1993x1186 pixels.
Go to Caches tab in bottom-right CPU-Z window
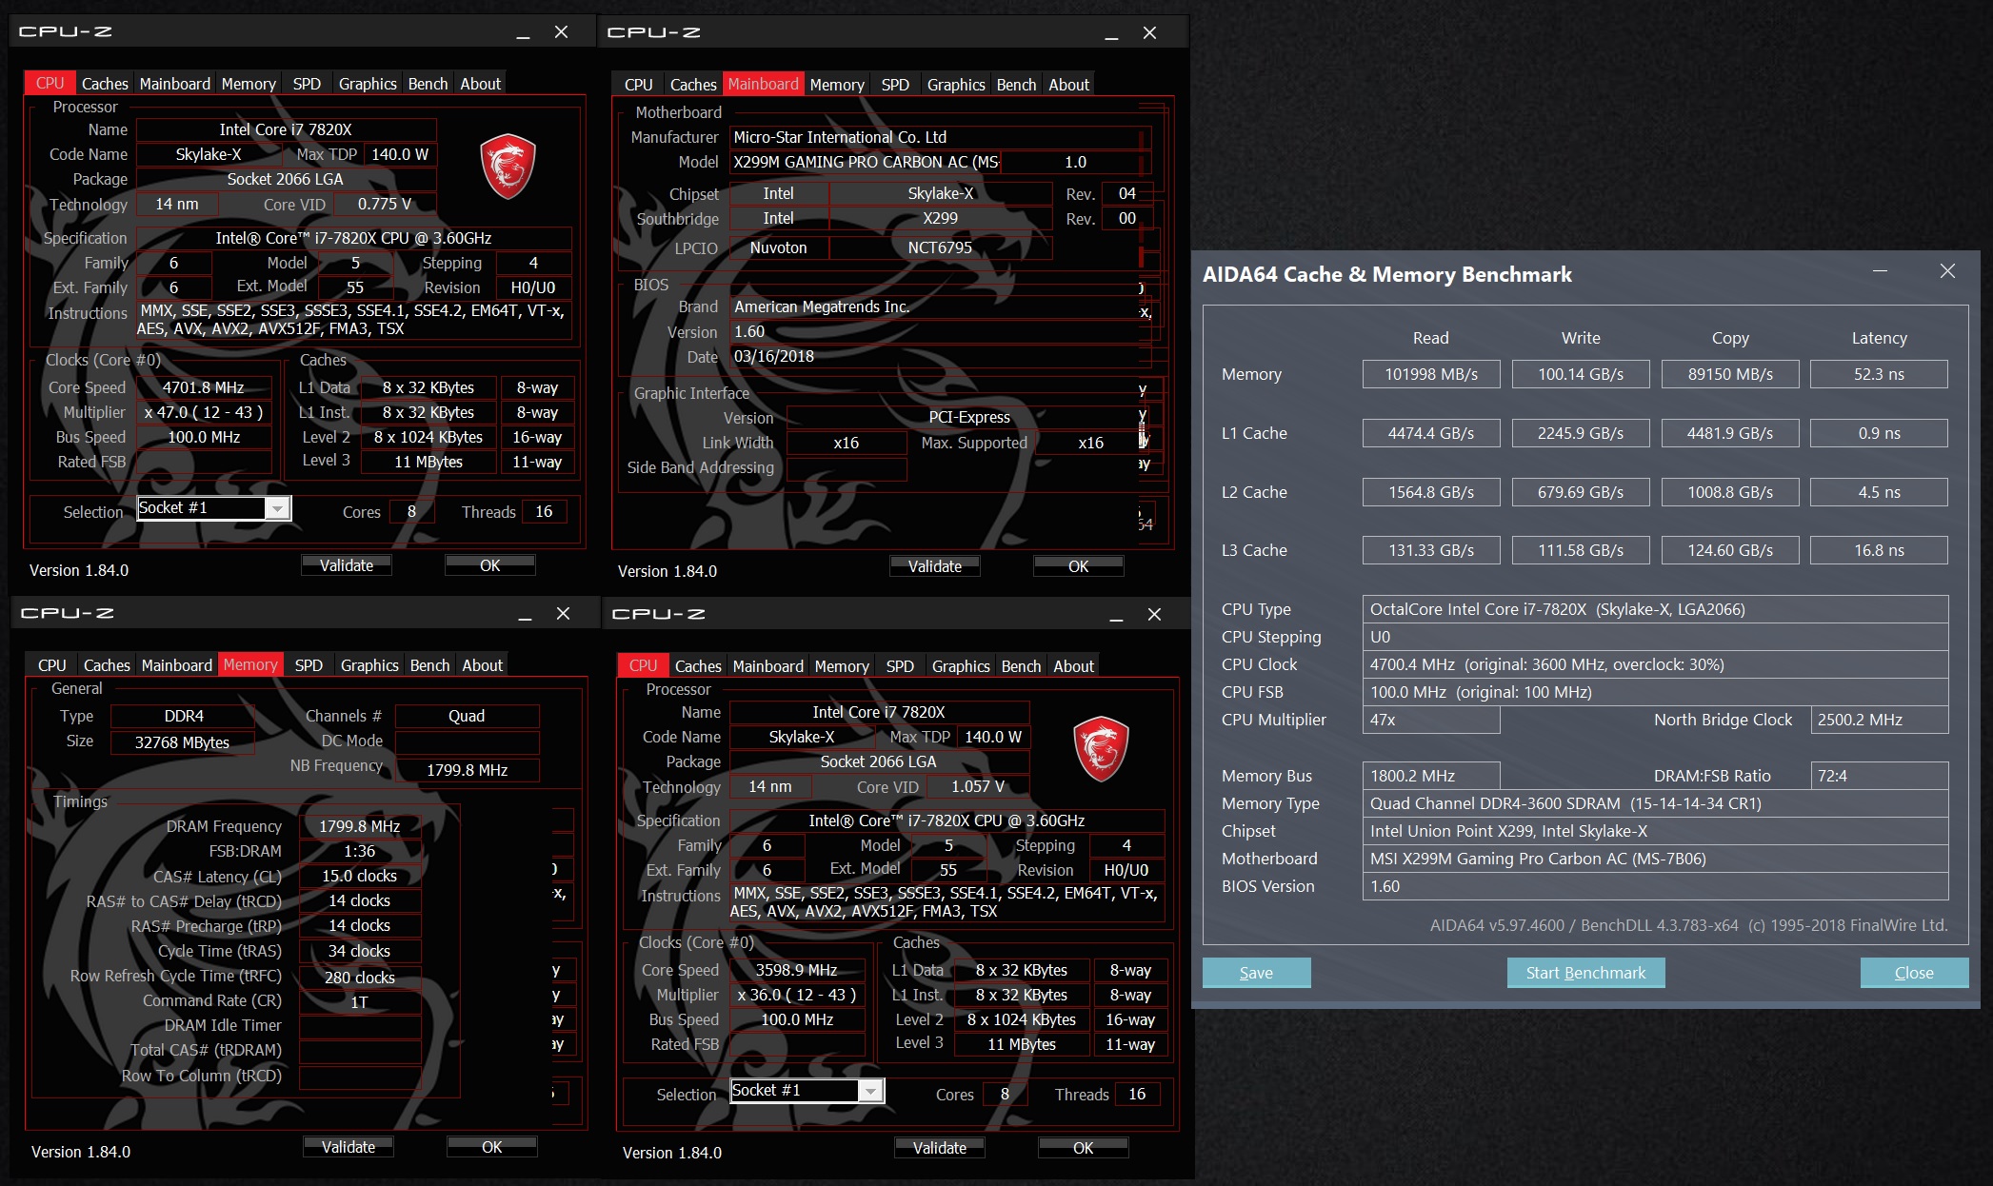click(698, 666)
